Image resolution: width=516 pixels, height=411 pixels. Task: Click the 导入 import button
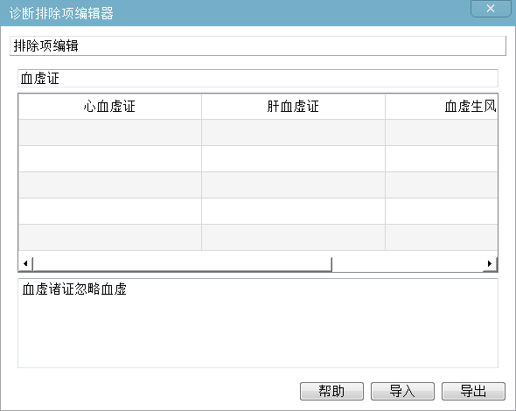point(402,391)
